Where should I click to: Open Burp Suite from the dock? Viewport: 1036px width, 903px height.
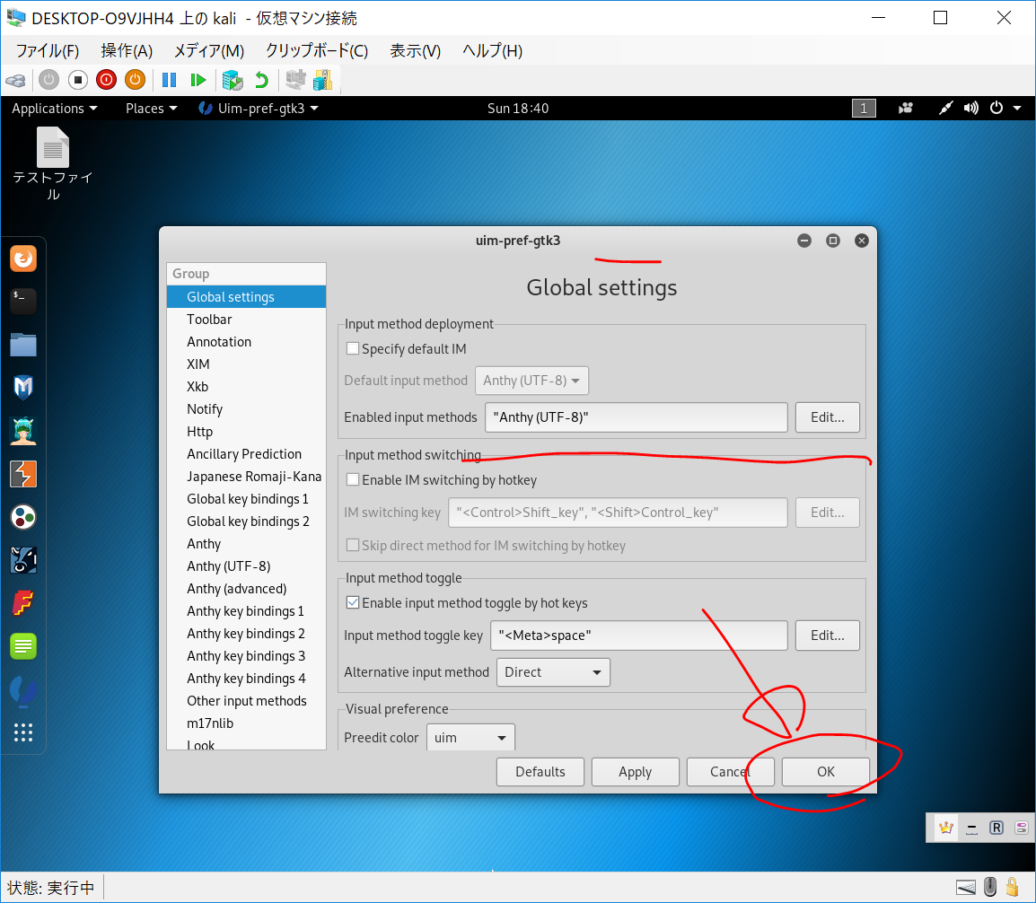point(23,473)
